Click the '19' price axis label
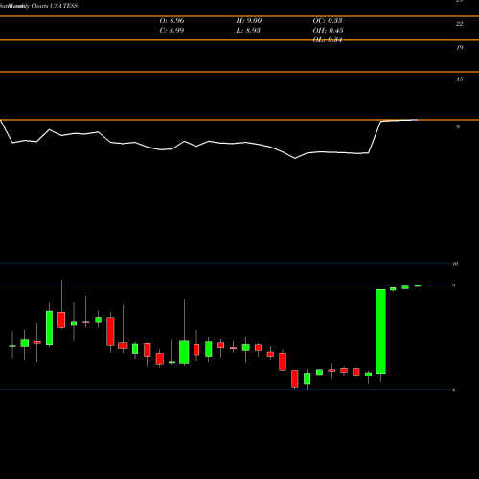This screenshot has width=479, height=479. pos(459,48)
